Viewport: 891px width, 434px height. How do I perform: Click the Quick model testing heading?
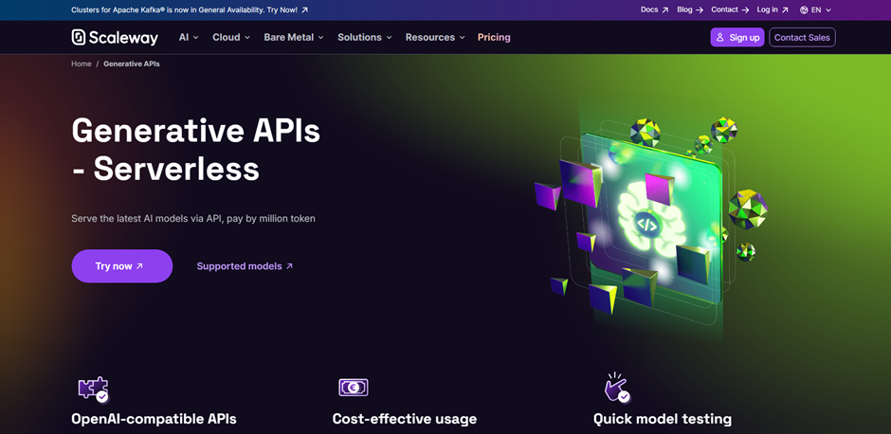663,419
